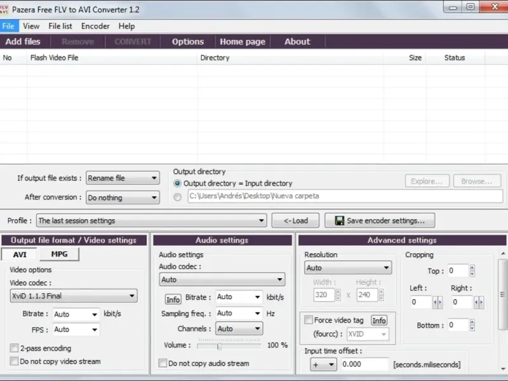The height and width of the screenshot is (381, 508).
Task: Click the Cropping Top value field
Action: pos(458,271)
